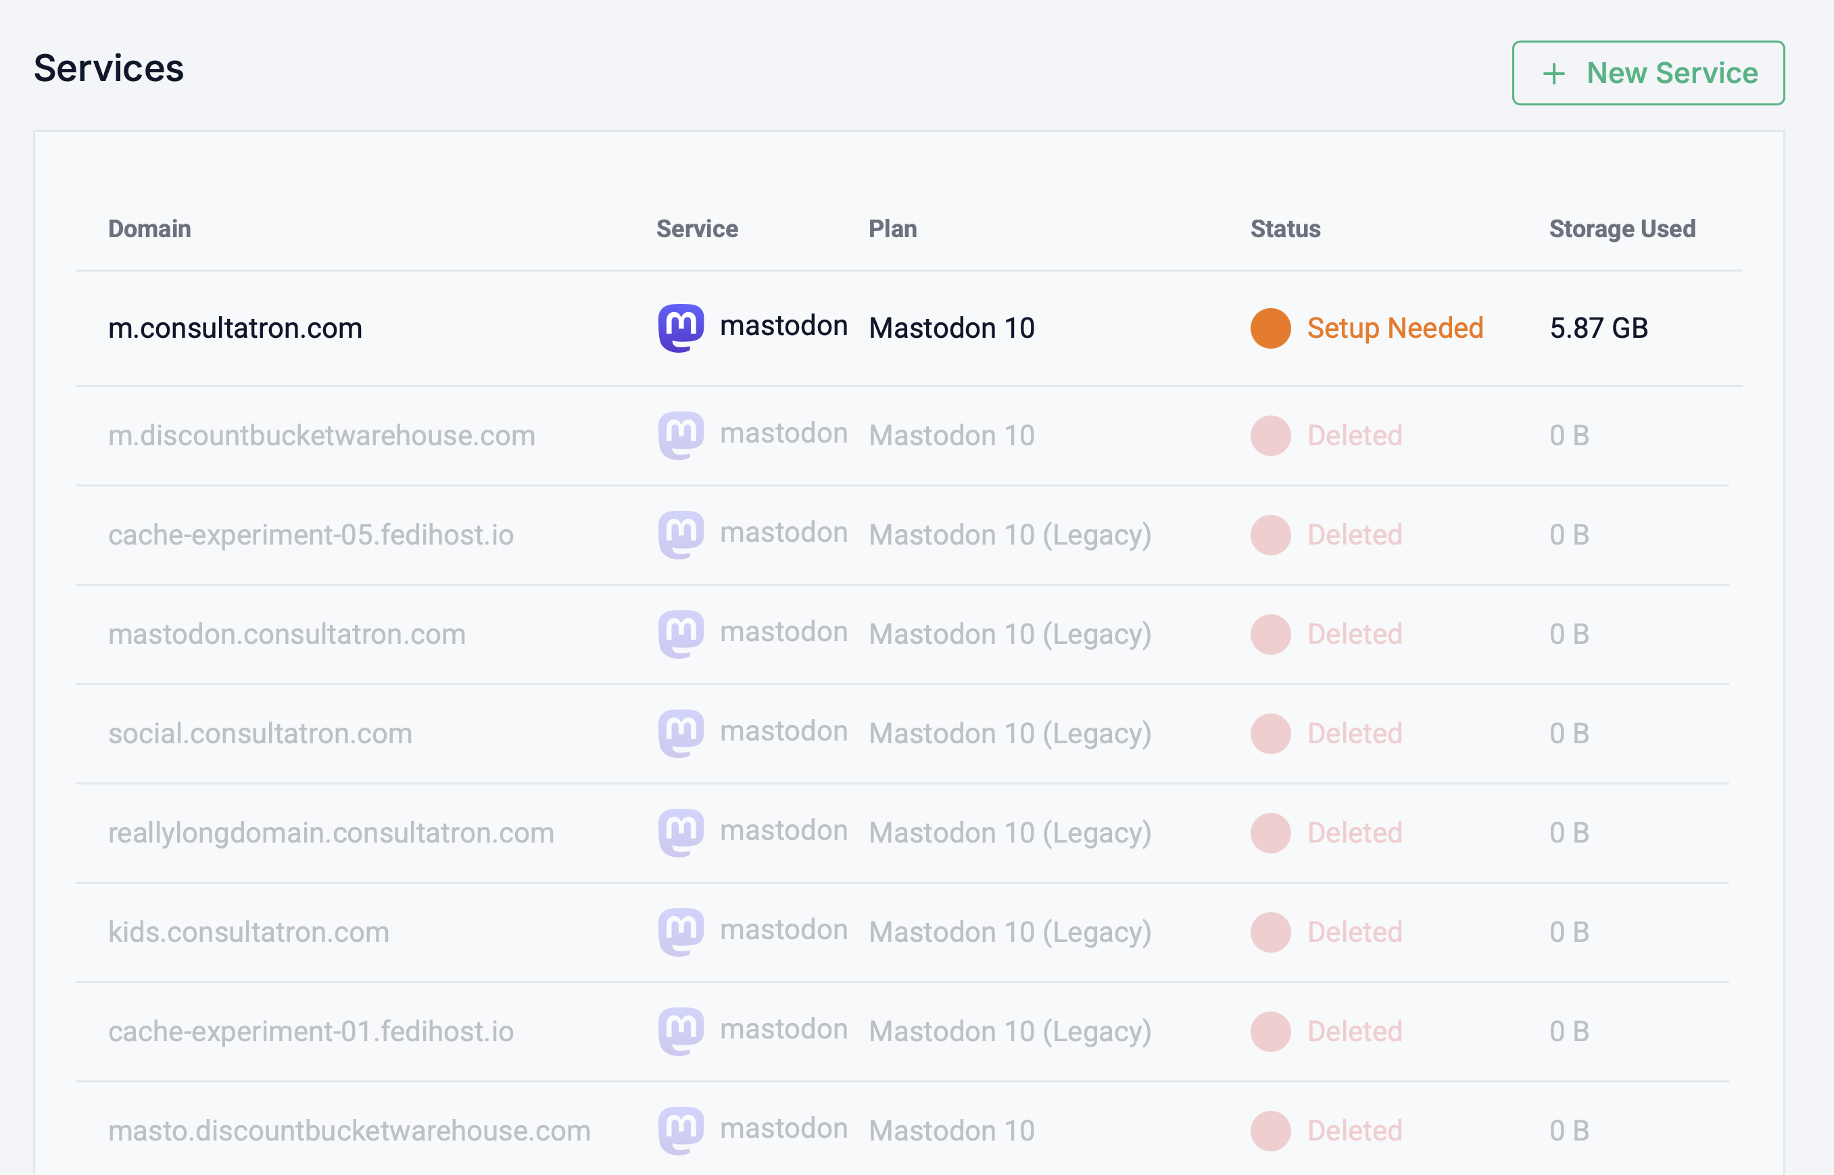Open the m.consultatron.com domain link
This screenshot has width=1834, height=1175.
click(235, 328)
